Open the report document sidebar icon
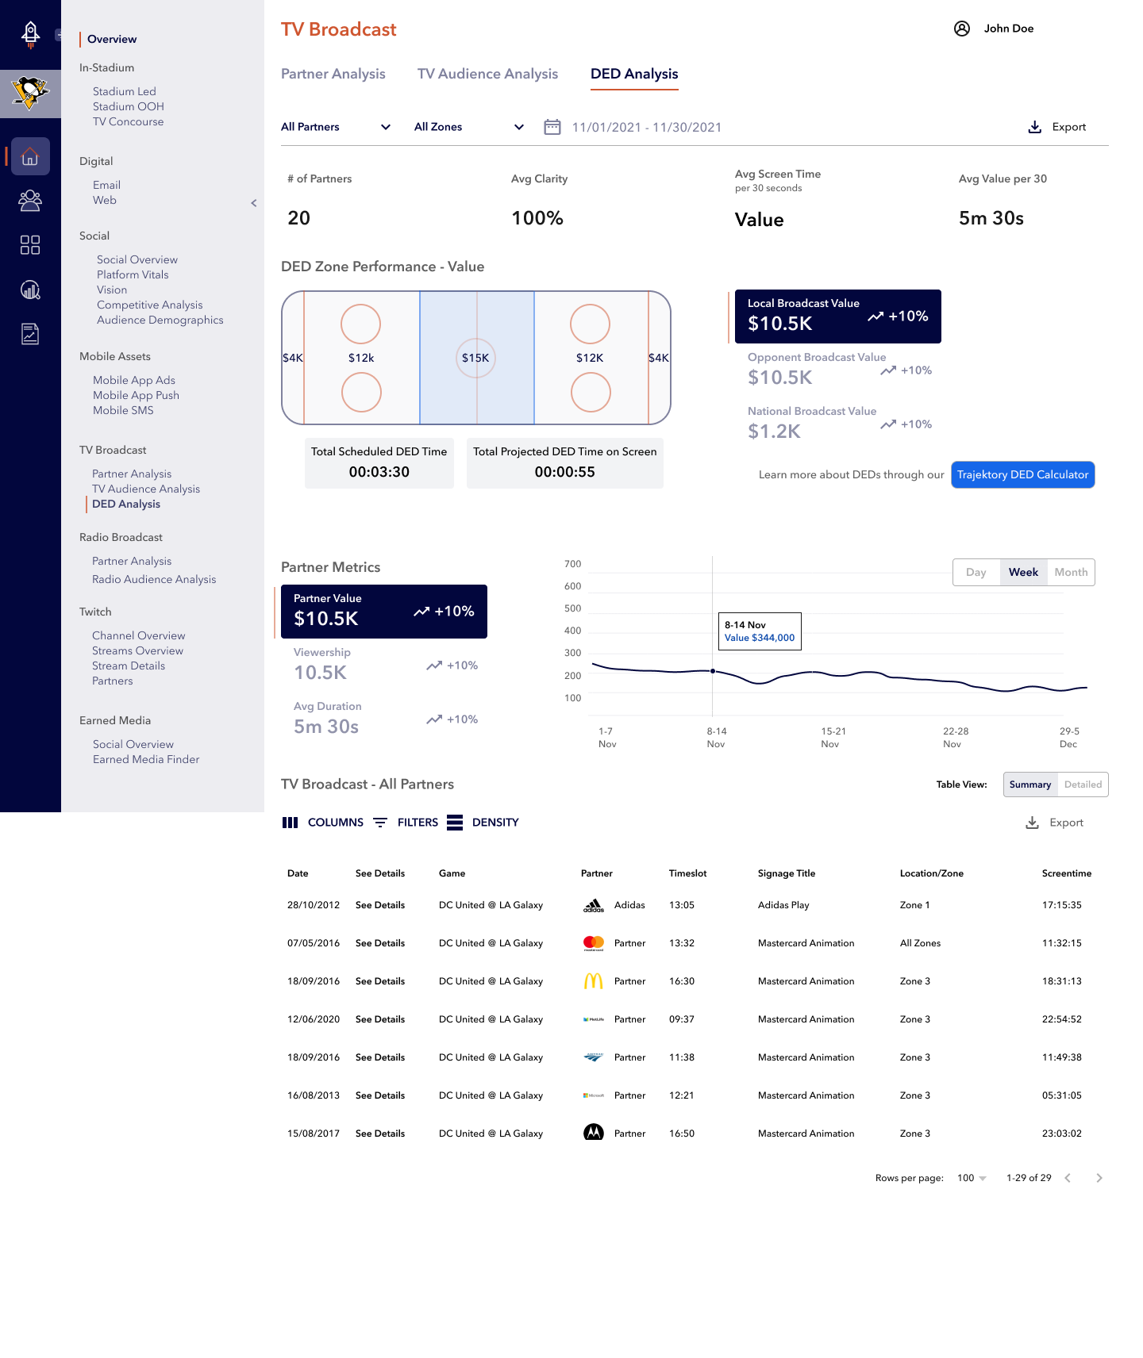Image resolution: width=1143 pixels, height=1358 pixels. pyautogui.click(x=30, y=334)
